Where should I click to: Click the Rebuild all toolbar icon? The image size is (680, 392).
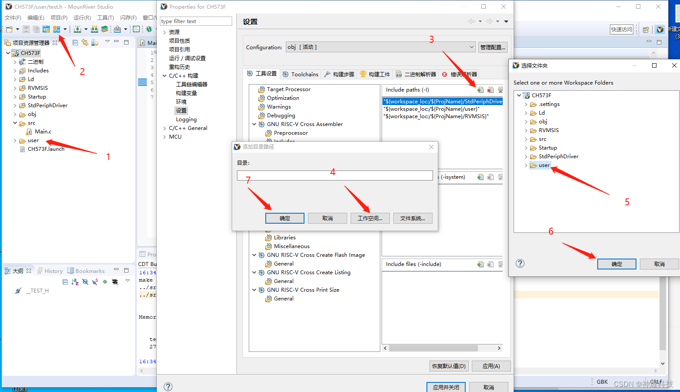(95, 29)
